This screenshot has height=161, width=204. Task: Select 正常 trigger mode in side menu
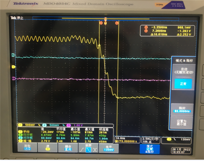click(183, 84)
